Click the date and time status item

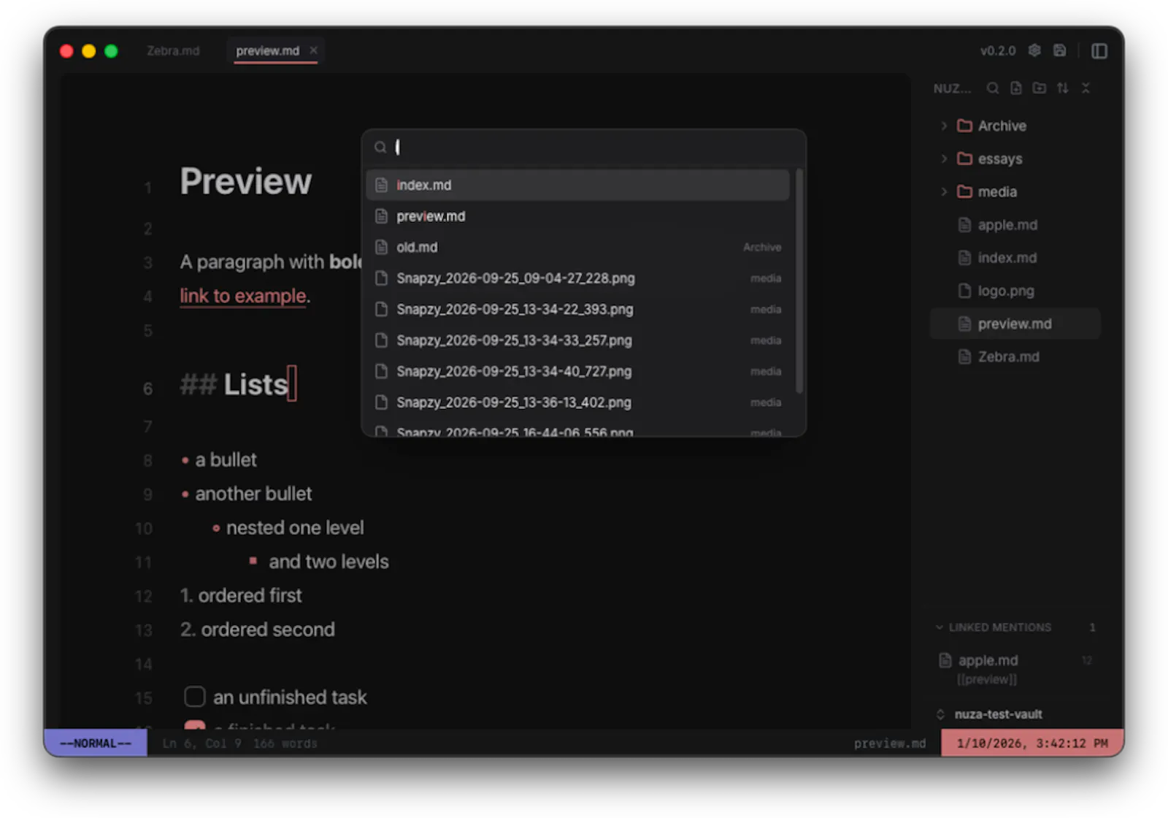pyautogui.click(x=1032, y=743)
